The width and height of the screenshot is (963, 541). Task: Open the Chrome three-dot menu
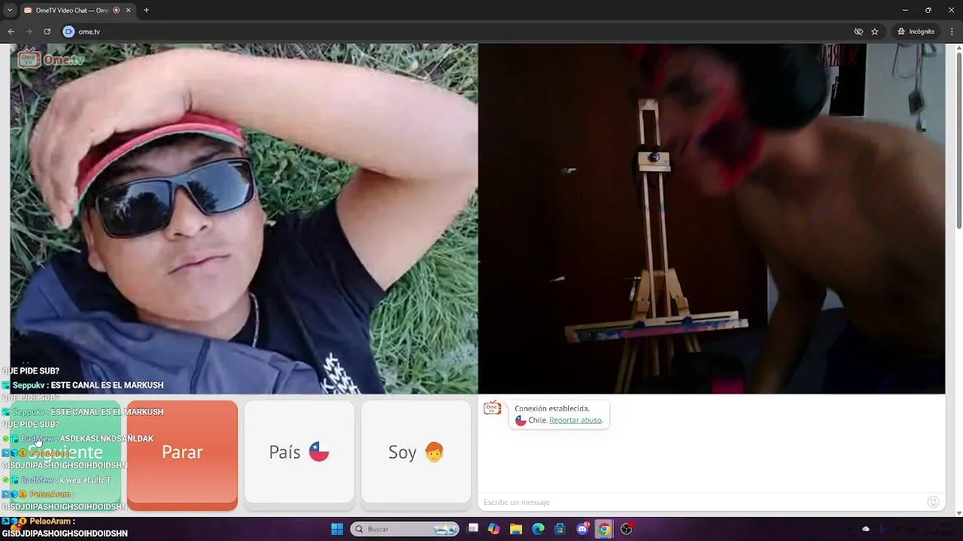click(x=952, y=32)
